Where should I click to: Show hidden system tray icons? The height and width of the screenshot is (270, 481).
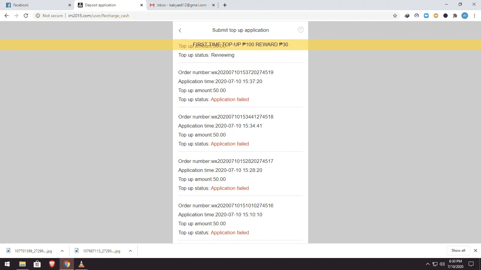(427, 264)
